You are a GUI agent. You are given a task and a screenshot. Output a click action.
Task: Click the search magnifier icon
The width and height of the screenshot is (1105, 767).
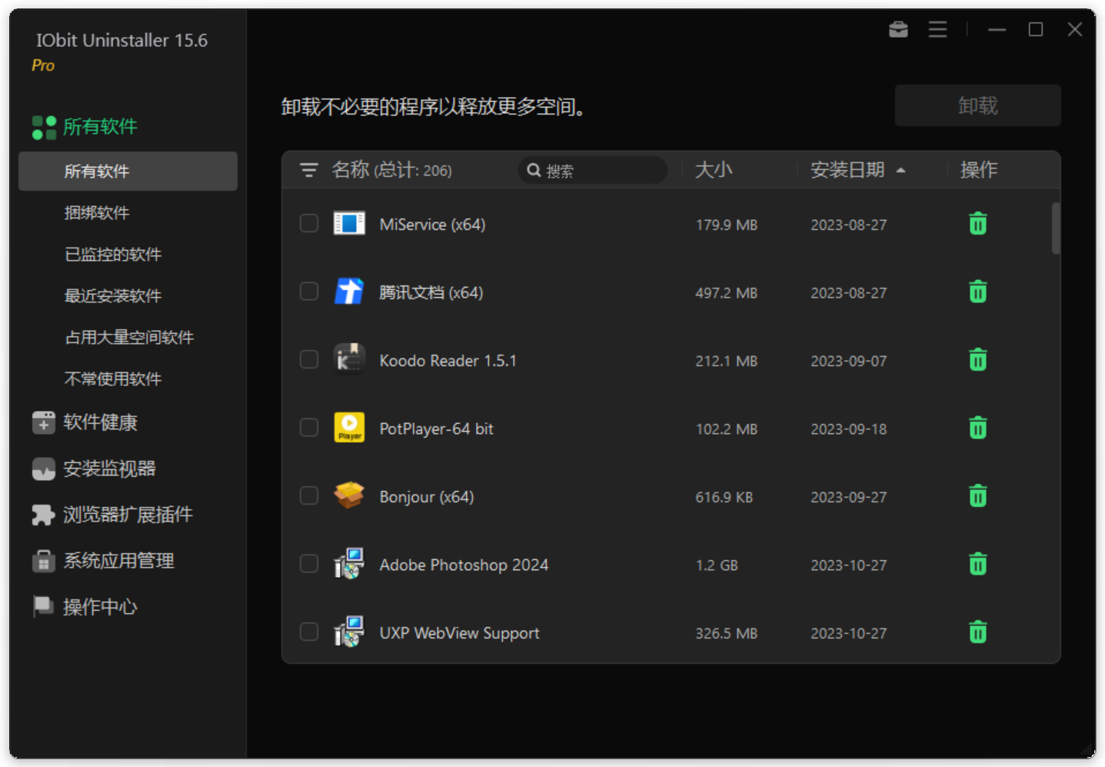(534, 170)
